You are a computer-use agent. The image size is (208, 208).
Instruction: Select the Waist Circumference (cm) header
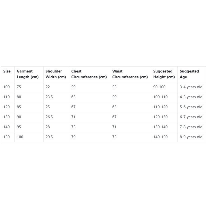[130, 74]
